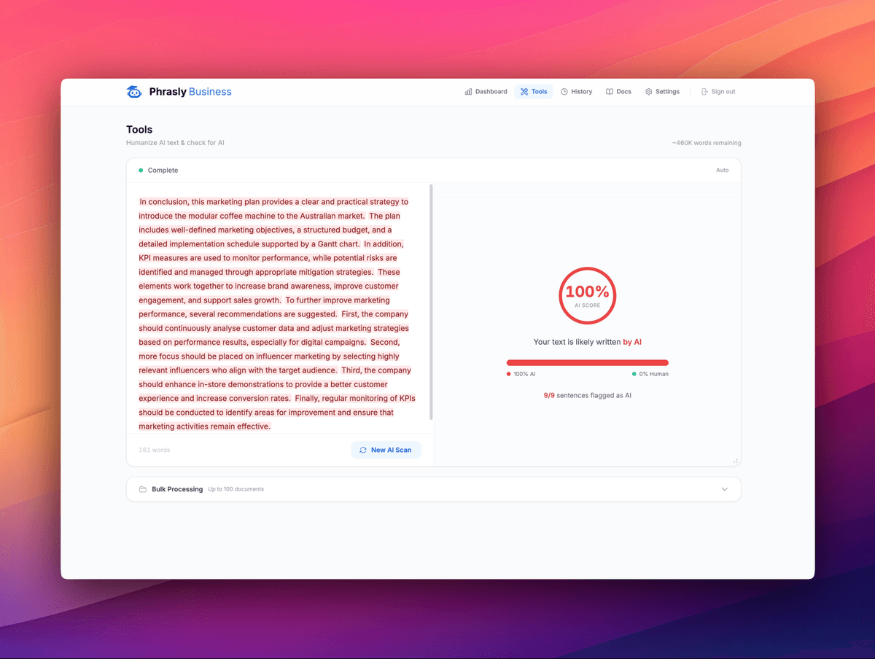
Task: Click the '161 words' counter
Action: click(155, 450)
